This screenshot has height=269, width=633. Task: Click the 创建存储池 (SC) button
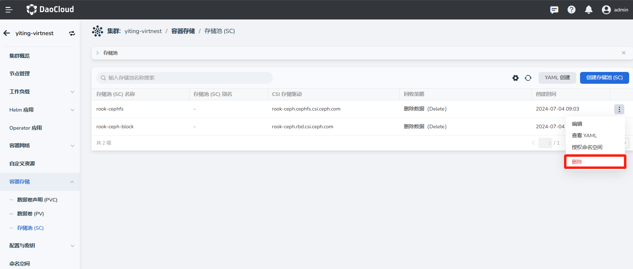pyautogui.click(x=604, y=78)
